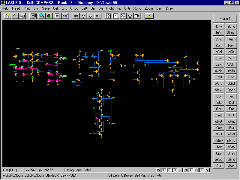Open the Cell menu
This screenshot has width=240, height=180.
coord(56,8)
